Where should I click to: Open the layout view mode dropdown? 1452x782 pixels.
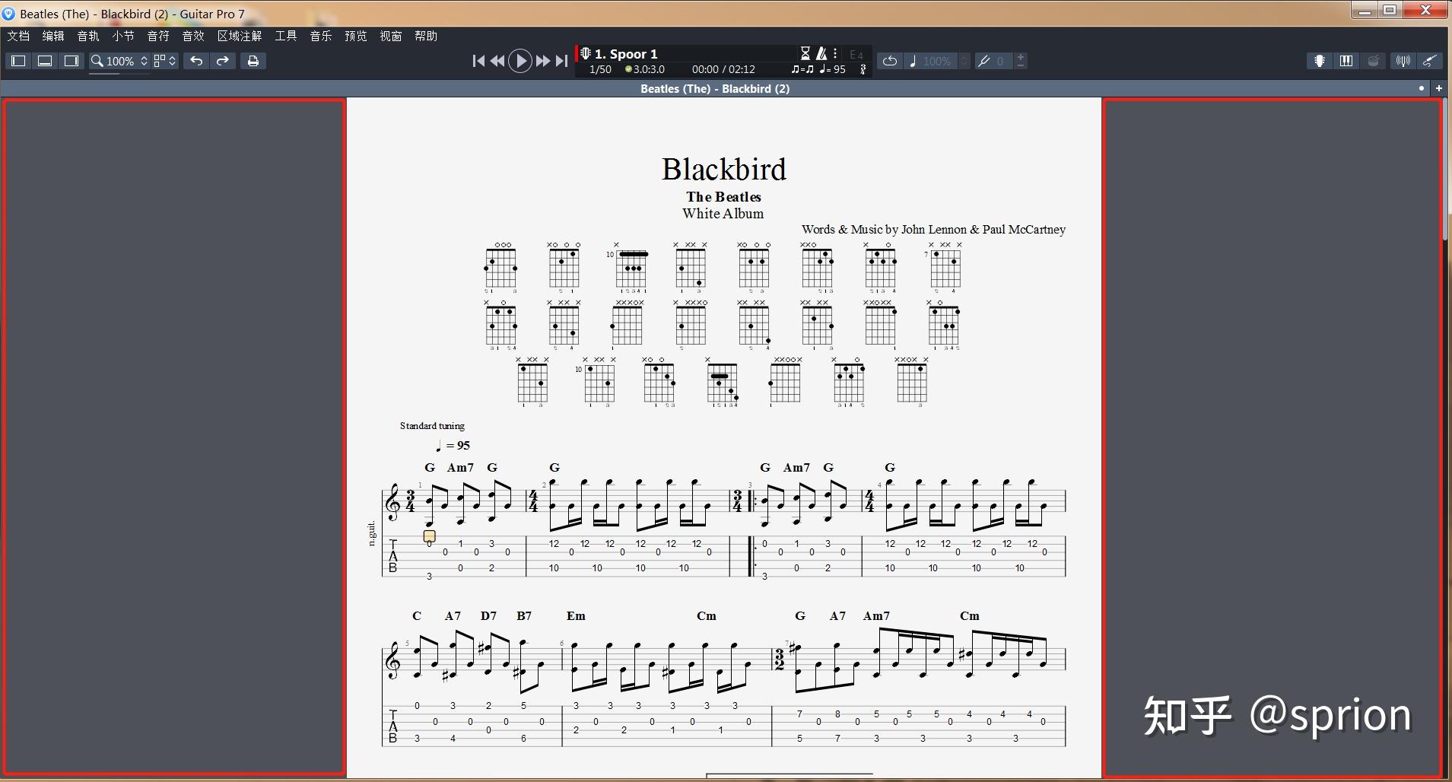click(165, 61)
